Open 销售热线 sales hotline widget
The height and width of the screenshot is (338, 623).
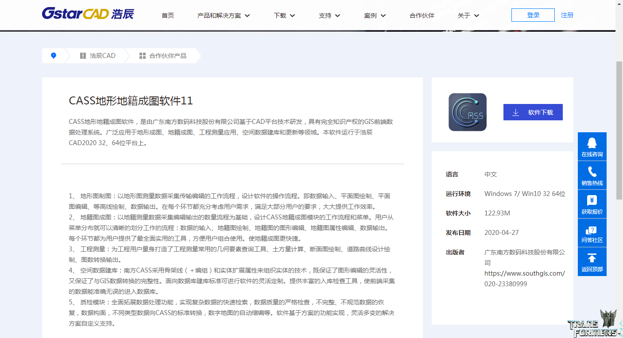click(592, 175)
